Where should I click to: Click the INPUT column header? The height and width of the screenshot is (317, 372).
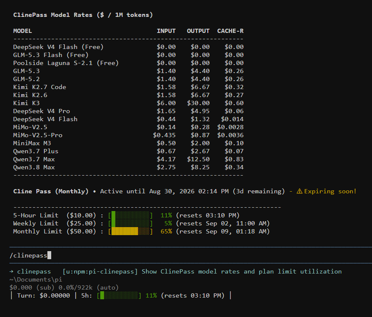(x=166, y=31)
